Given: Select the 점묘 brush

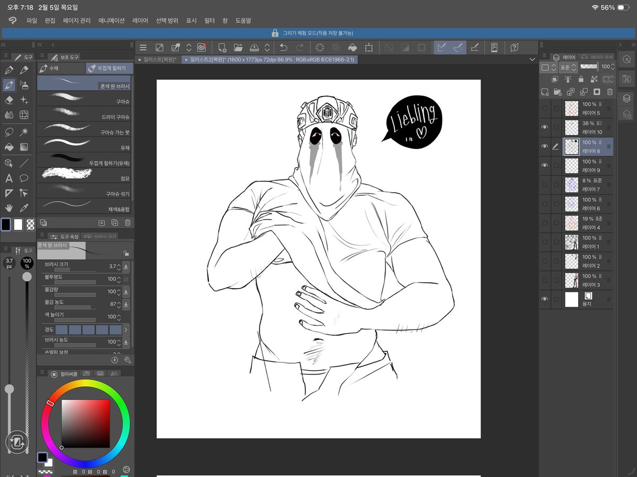Looking at the screenshot, I should [x=84, y=175].
